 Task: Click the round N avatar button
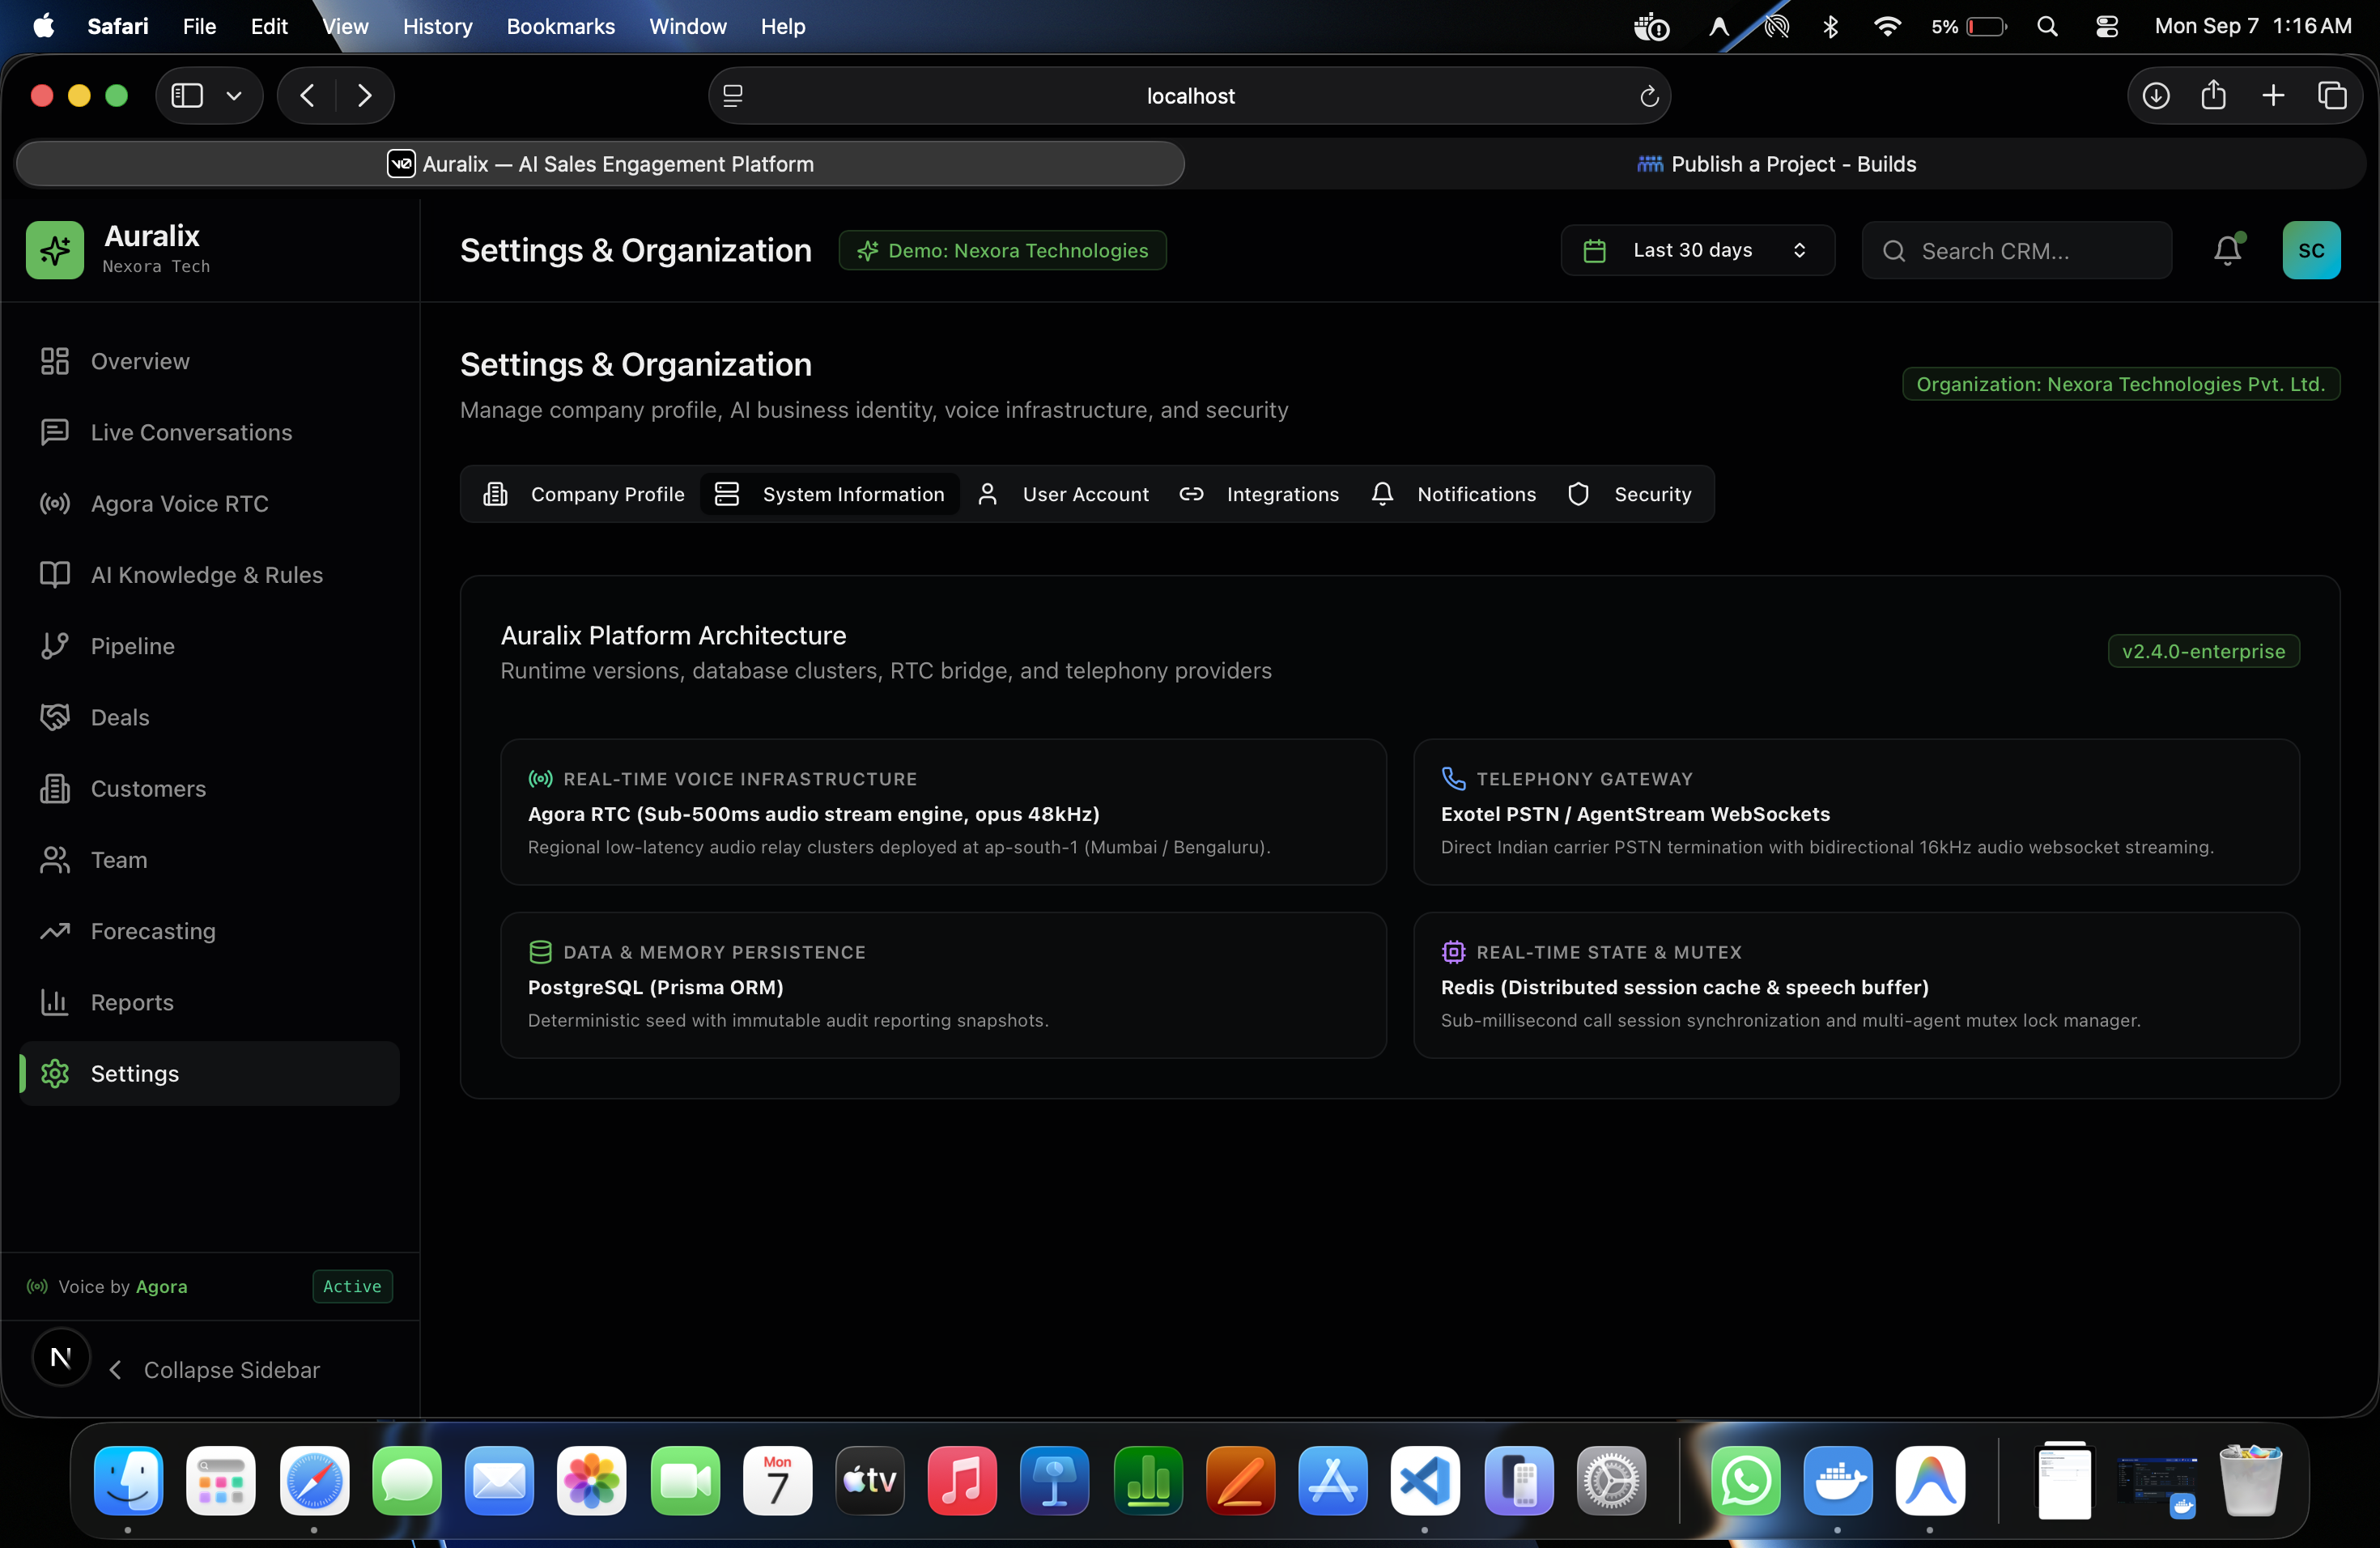tap(61, 1357)
